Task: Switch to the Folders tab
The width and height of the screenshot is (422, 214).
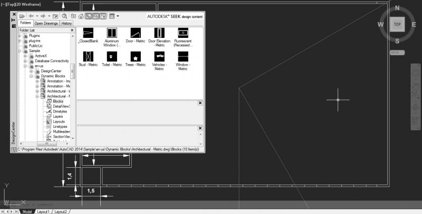Action: point(25,23)
